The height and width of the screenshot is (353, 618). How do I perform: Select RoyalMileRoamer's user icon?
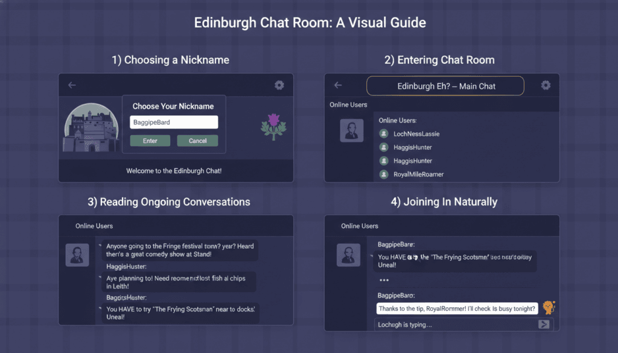383,174
